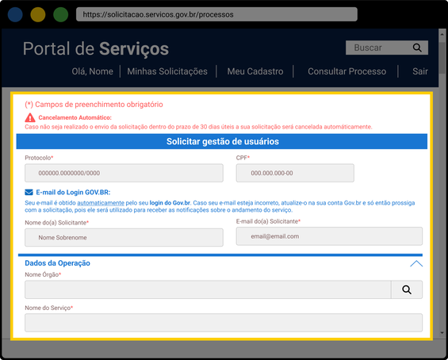This screenshot has width=448, height=360.
Task: Click the Buscar search field
Action: (x=387, y=48)
